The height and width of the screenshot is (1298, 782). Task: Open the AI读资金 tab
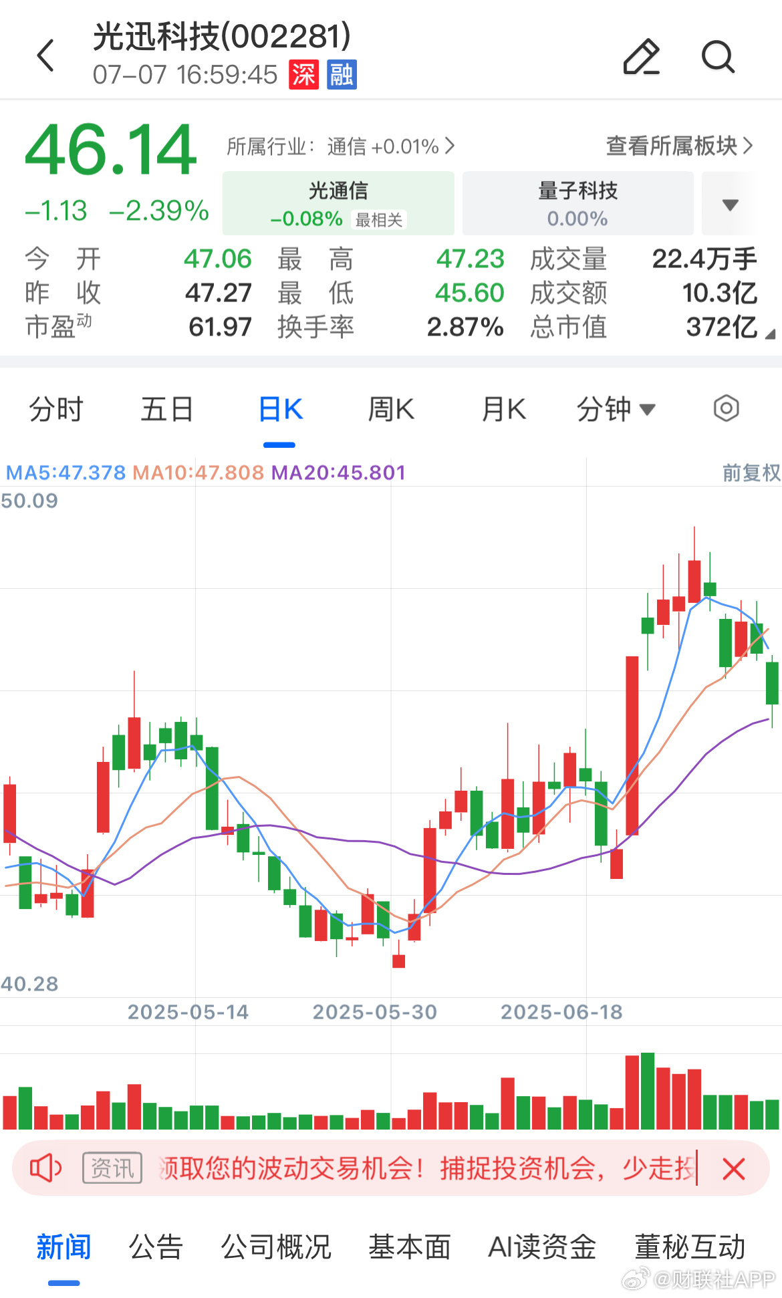click(542, 1247)
